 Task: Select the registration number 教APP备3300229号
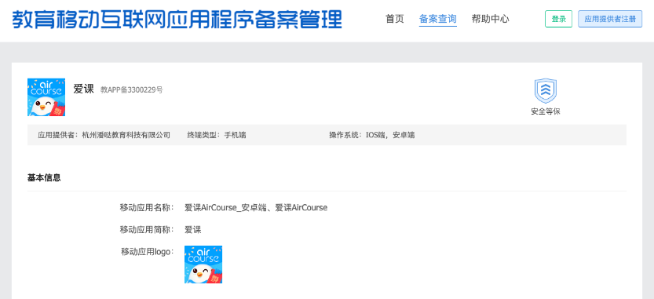(x=131, y=89)
